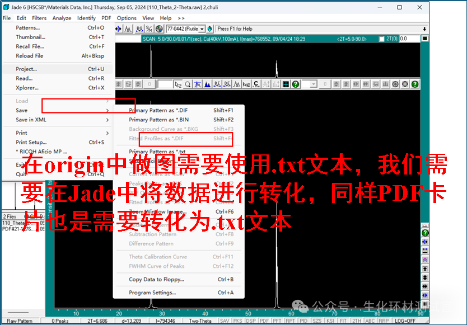The height and width of the screenshot is (325, 467).
Task: Click the 2T(0) value field showing 0.0
Action: [x=409, y=39]
